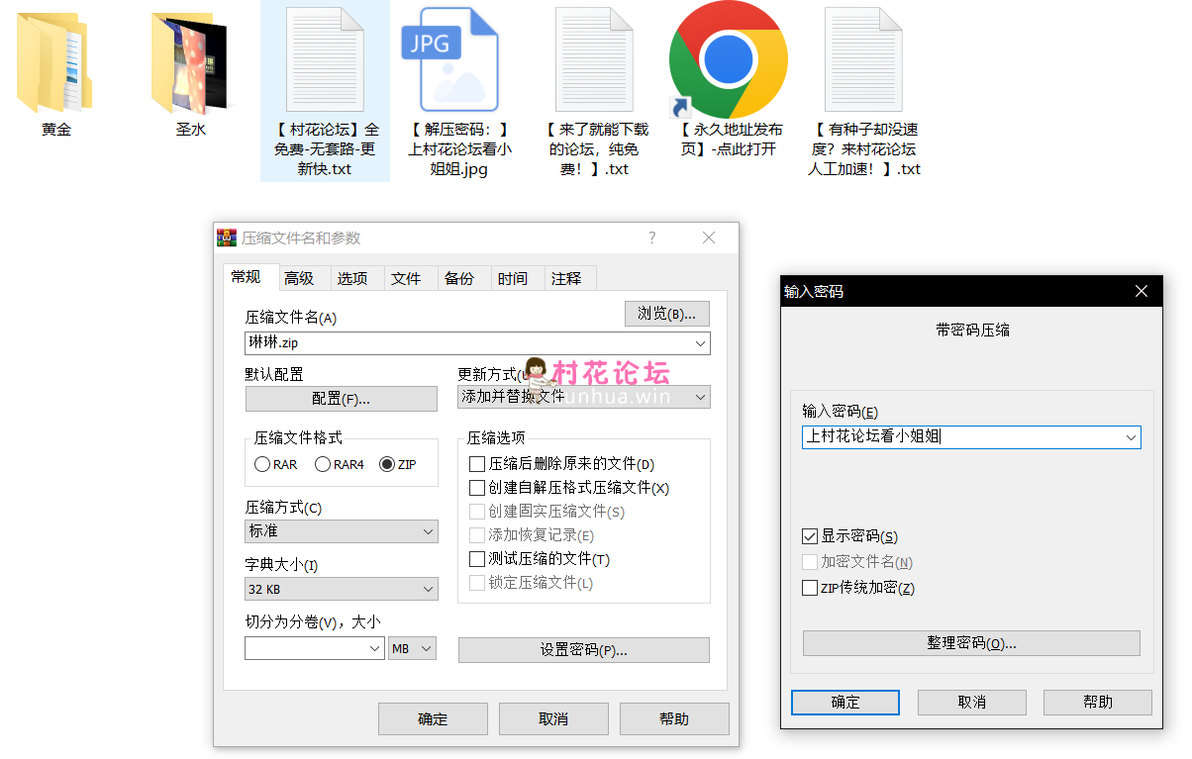Viewport: 1192px width, 759px height.
Task: Click the WinRAR icon in the dialog title bar
Action: [x=227, y=237]
